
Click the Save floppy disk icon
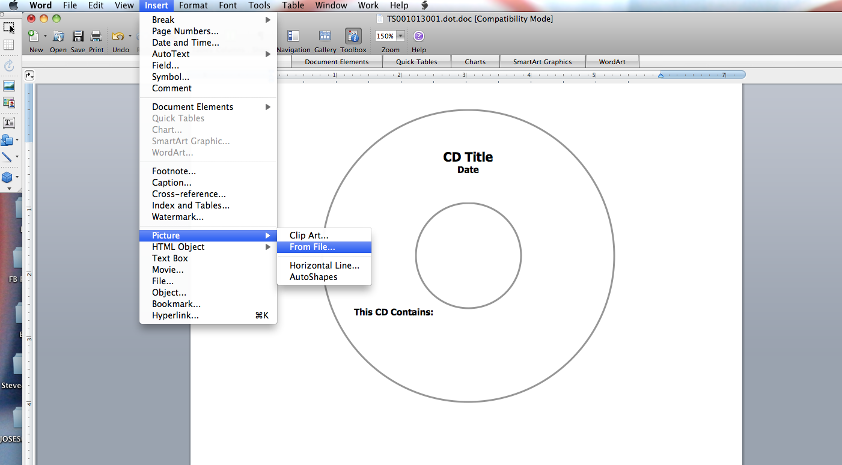[x=78, y=36]
